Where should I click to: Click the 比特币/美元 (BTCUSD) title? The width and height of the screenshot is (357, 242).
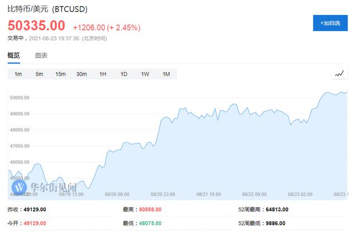(x=47, y=9)
